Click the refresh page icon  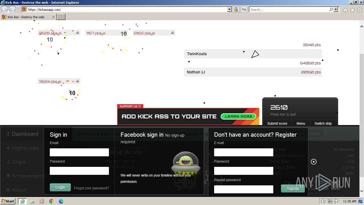[244, 9]
